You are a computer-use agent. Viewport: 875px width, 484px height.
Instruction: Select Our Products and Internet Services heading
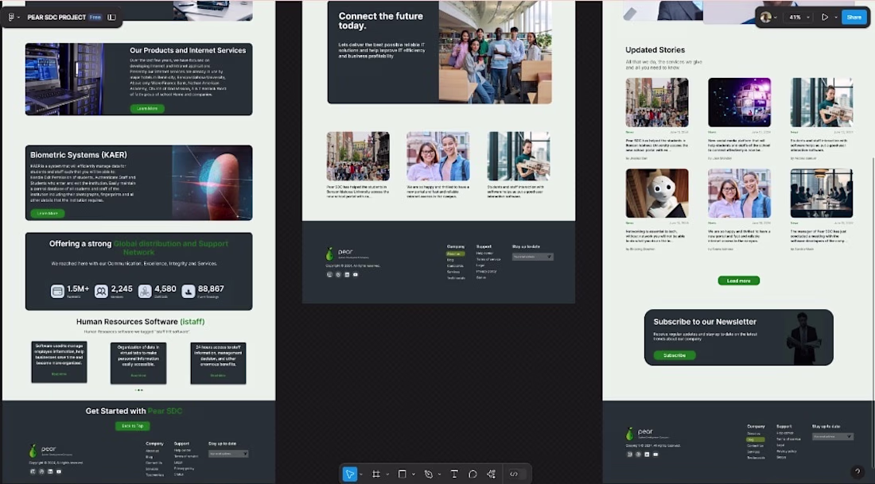point(188,50)
